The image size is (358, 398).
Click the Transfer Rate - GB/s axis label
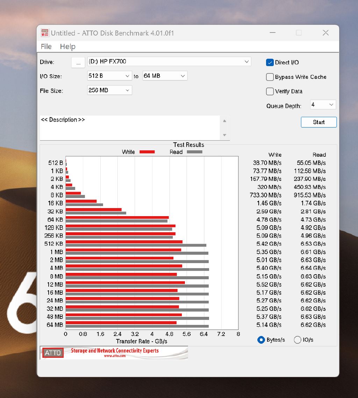(x=142, y=341)
